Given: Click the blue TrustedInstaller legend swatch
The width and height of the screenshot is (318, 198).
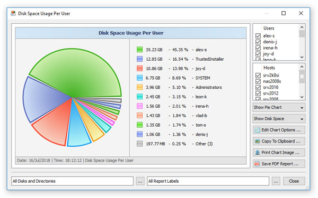Looking at the screenshot, I should (x=139, y=59).
